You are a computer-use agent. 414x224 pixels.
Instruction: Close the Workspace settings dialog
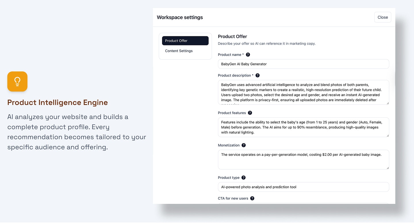[x=382, y=17]
